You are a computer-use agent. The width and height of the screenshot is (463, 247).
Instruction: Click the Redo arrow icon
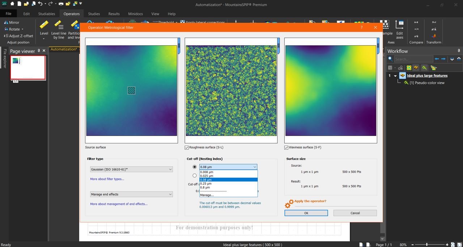(50, 4)
